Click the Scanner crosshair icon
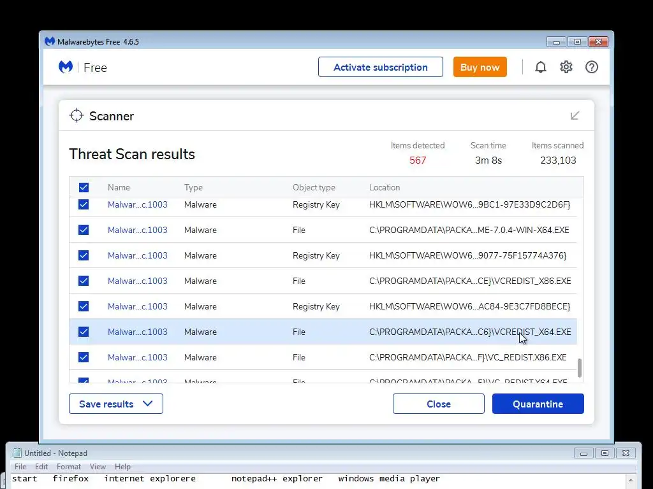653x489 pixels. (x=77, y=116)
